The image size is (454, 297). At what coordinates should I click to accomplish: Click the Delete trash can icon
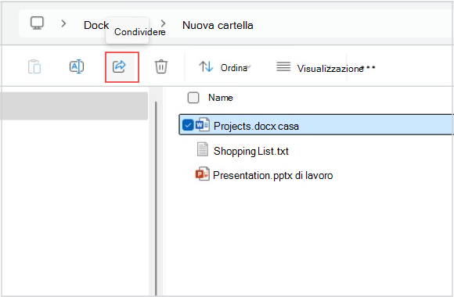point(161,66)
